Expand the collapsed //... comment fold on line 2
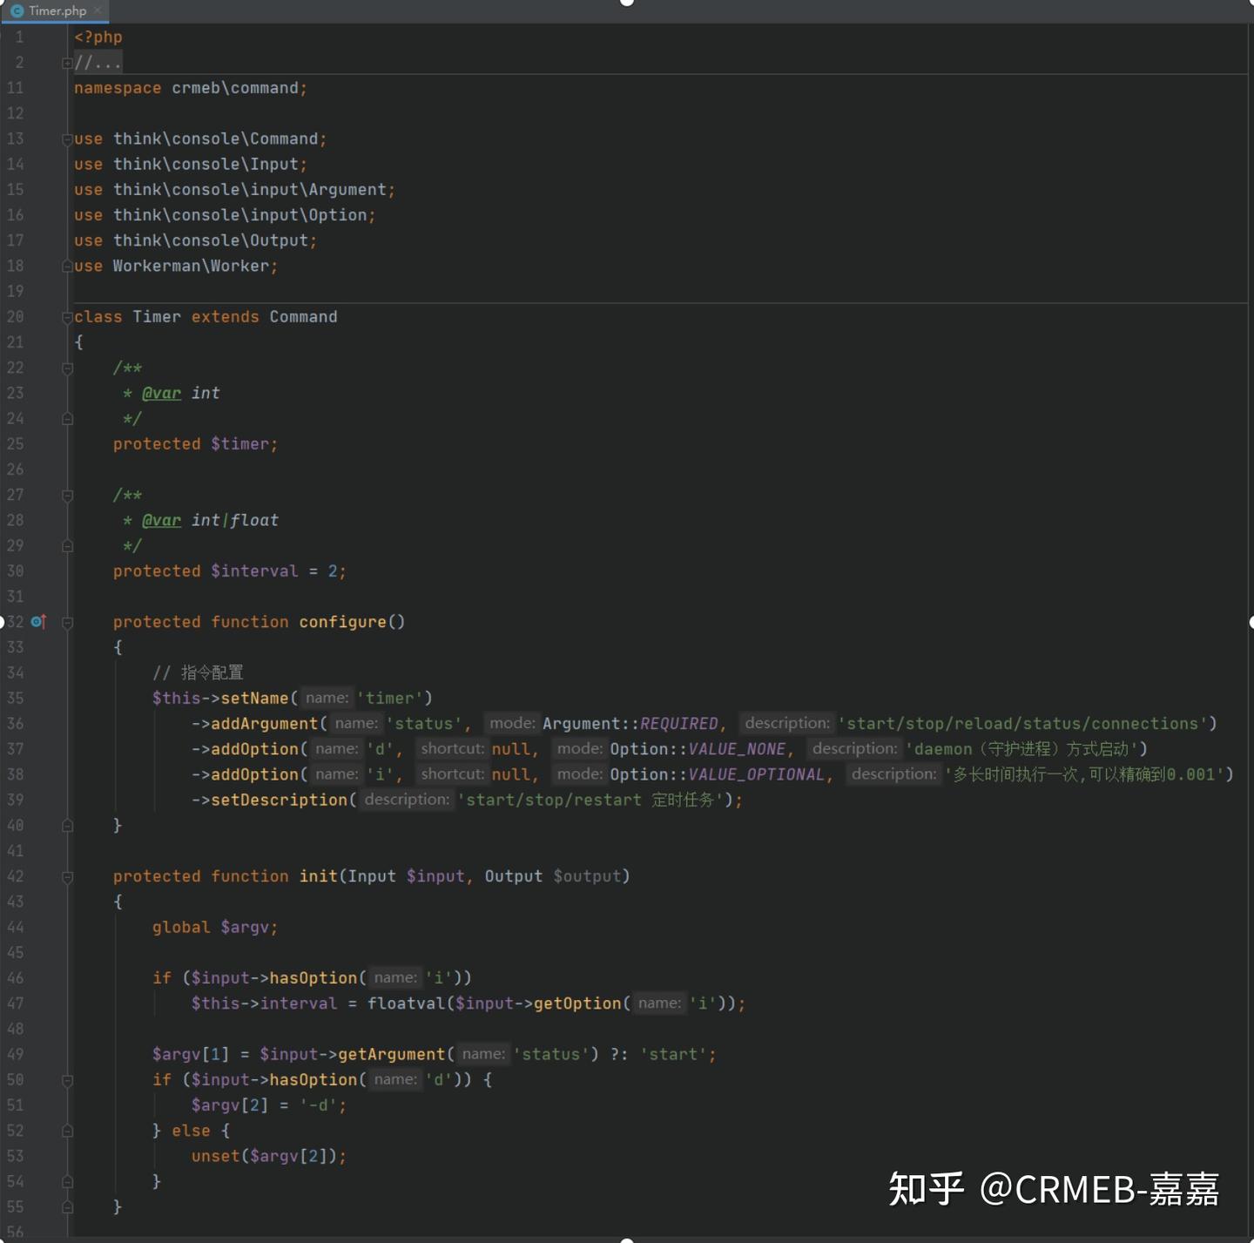 click(x=67, y=63)
